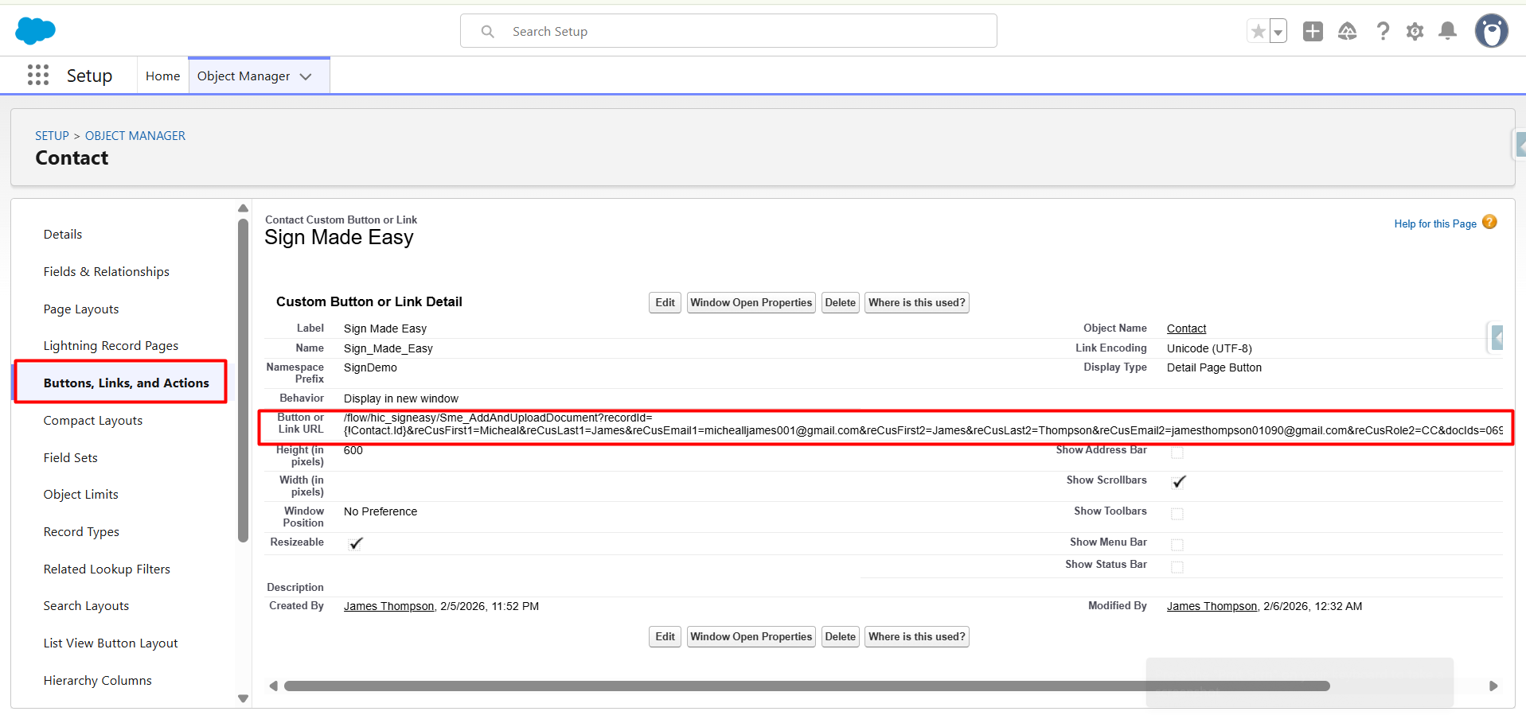This screenshot has height=719, width=1526.
Task: Click the bottom Edit button
Action: 665,637
